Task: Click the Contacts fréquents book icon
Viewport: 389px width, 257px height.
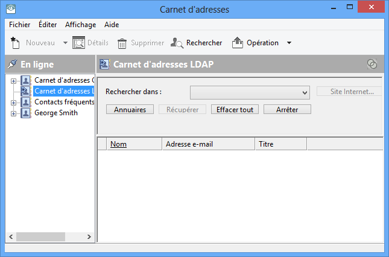Action: tap(26, 102)
